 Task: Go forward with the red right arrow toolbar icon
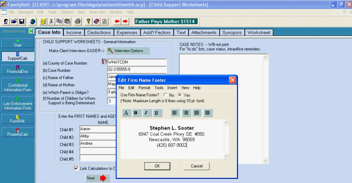click(x=125, y=21)
